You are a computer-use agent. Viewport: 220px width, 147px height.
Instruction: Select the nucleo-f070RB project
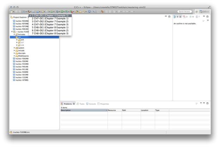(20, 24)
